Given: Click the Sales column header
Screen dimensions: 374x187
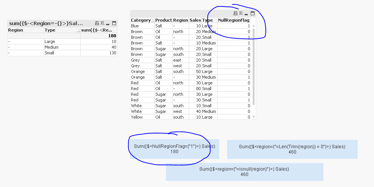Looking at the screenshot, I should tap(195, 20).
